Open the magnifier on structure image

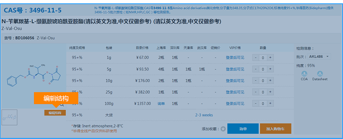62,105
